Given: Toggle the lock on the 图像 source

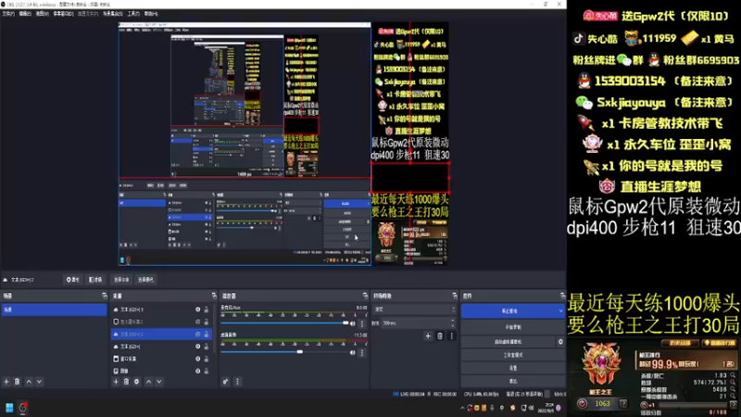Looking at the screenshot, I should coord(206,372).
